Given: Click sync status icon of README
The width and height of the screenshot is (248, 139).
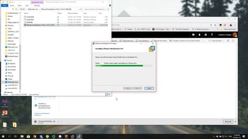Looking at the screenshot, I should (x=58, y=22).
